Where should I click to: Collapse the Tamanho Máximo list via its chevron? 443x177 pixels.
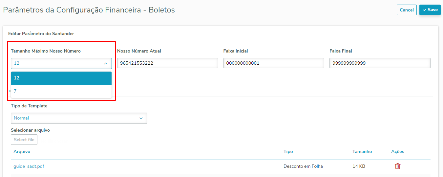pos(105,63)
